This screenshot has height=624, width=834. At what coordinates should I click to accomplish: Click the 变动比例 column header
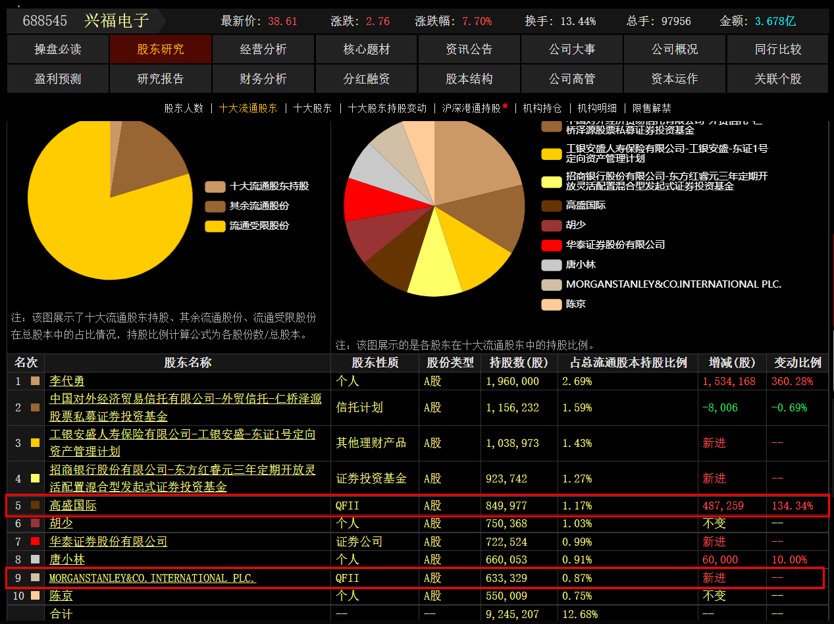798,363
